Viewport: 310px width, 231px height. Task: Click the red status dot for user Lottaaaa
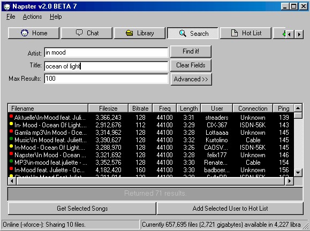[x=11, y=131]
